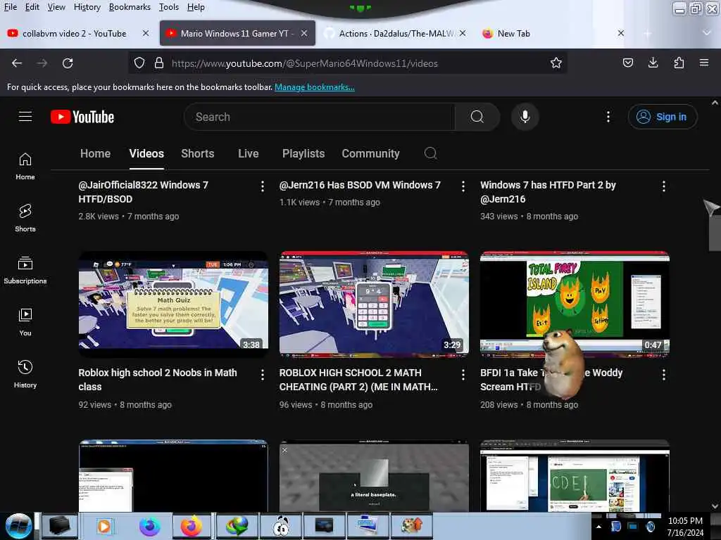Image resolution: width=721 pixels, height=540 pixels.
Task: Open the Firefox downloads panel
Action: 653,63
